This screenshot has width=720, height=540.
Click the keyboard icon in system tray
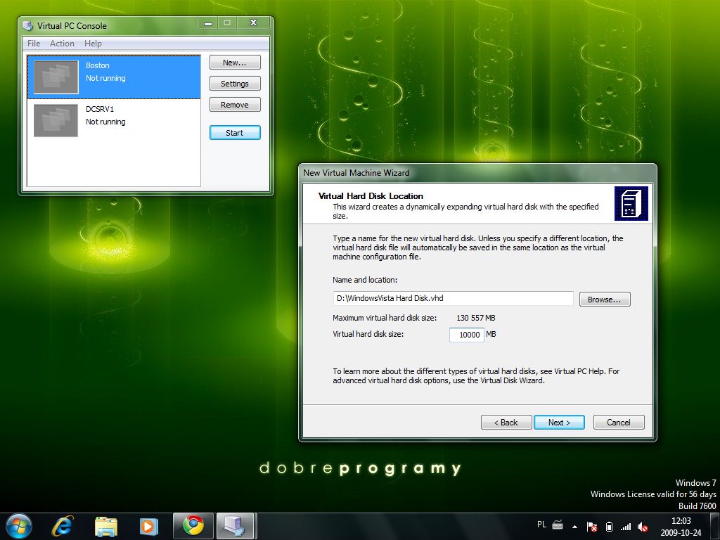tap(558, 525)
